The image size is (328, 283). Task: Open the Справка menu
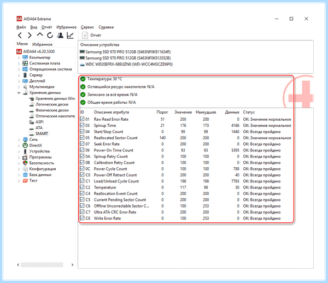[x=106, y=27]
